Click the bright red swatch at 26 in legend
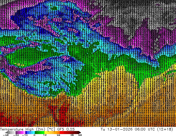The image size is (176, 136). point(61,132)
